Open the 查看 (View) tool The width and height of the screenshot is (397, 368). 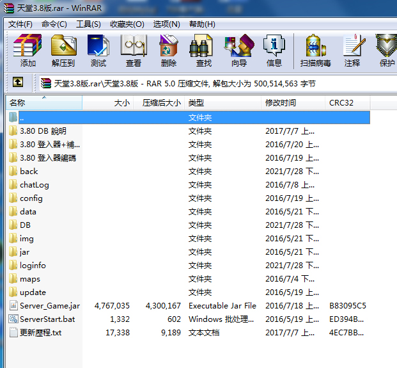click(134, 51)
